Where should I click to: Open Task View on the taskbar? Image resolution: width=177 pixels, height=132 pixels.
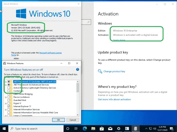pos(76,128)
